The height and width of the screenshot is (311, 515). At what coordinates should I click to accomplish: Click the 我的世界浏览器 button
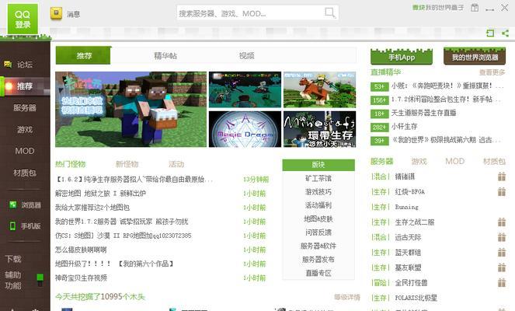tap(475, 57)
